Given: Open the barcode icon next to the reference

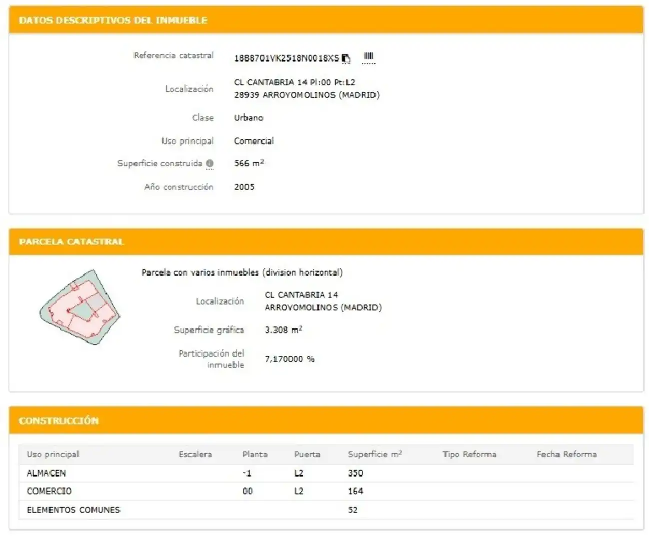Looking at the screenshot, I should point(368,56).
